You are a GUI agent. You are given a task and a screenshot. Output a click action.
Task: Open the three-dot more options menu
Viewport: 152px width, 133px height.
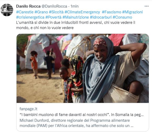(x=146, y=6)
